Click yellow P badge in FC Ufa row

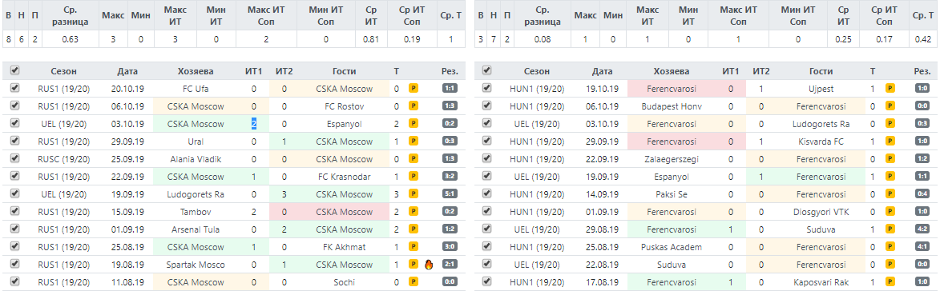tap(413, 89)
